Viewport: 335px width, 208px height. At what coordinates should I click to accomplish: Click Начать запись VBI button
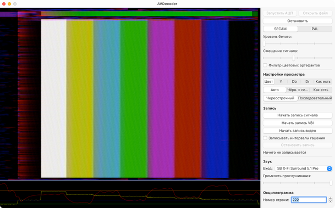[298, 123]
